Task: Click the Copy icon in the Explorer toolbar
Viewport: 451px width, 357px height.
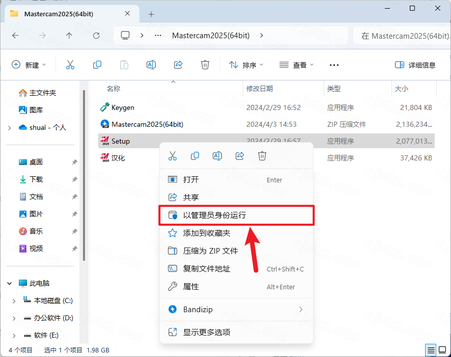Action: [97, 65]
